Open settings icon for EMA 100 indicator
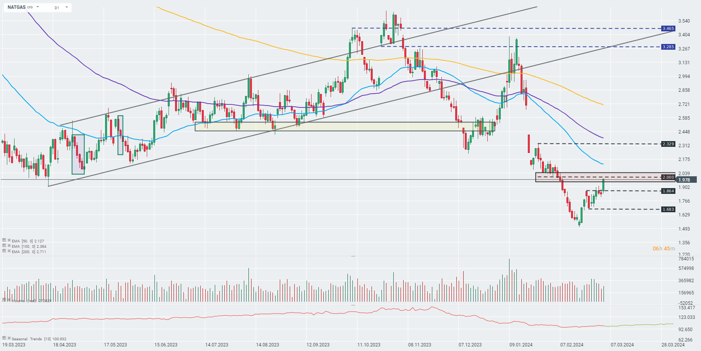701x351 pixels. (4, 246)
